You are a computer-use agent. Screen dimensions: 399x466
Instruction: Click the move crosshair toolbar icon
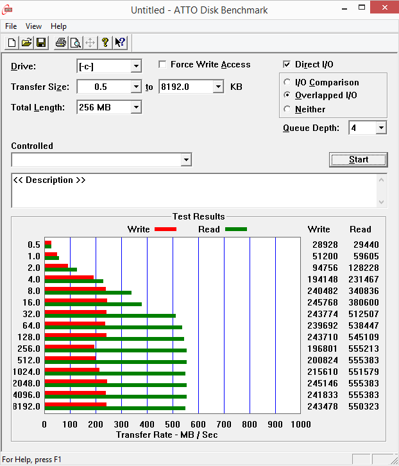tap(90, 43)
